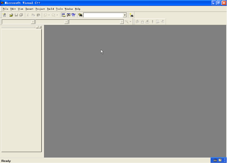Open the WizardBar actions dropdown arrow
This screenshot has height=163, width=227.
tap(130, 22)
